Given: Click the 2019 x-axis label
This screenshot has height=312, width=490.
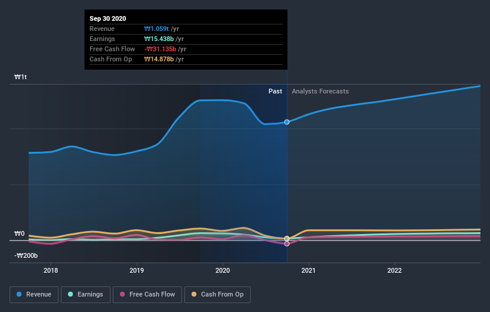Looking at the screenshot, I should (137, 270).
